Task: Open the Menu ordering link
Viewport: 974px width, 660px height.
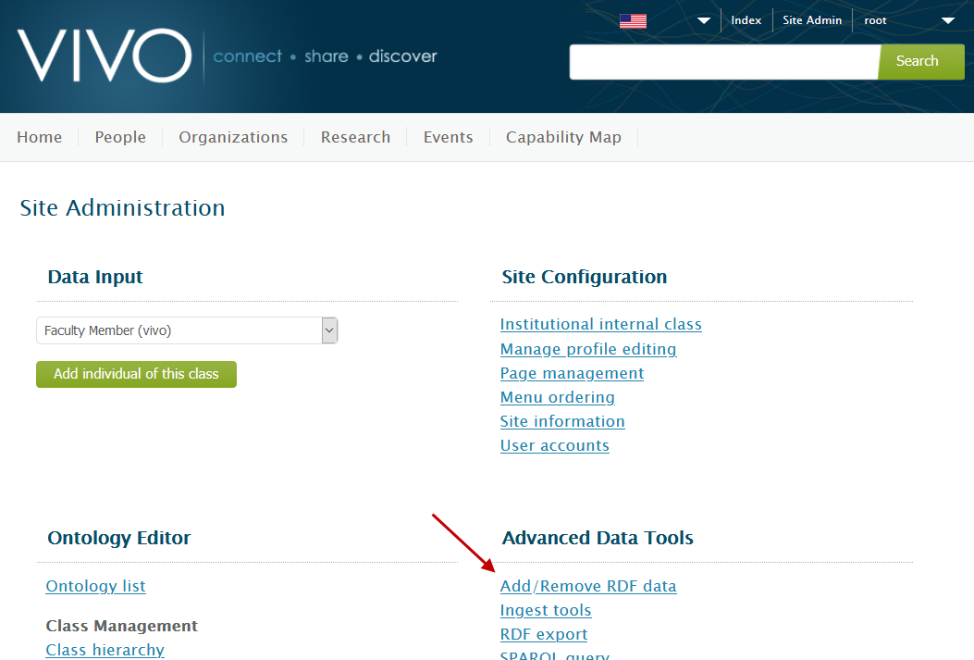Action: click(x=557, y=398)
